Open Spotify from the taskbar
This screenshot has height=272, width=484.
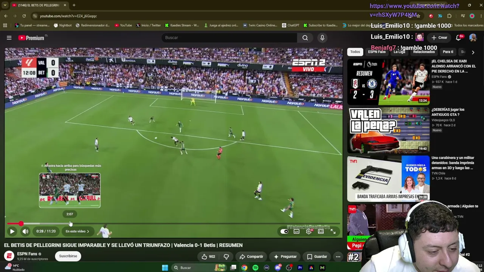256,268
